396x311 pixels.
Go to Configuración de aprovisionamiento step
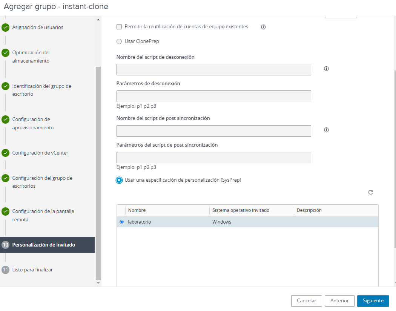33,123
